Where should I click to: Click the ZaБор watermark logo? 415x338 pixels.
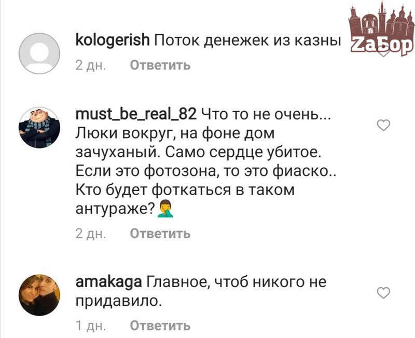(x=381, y=28)
